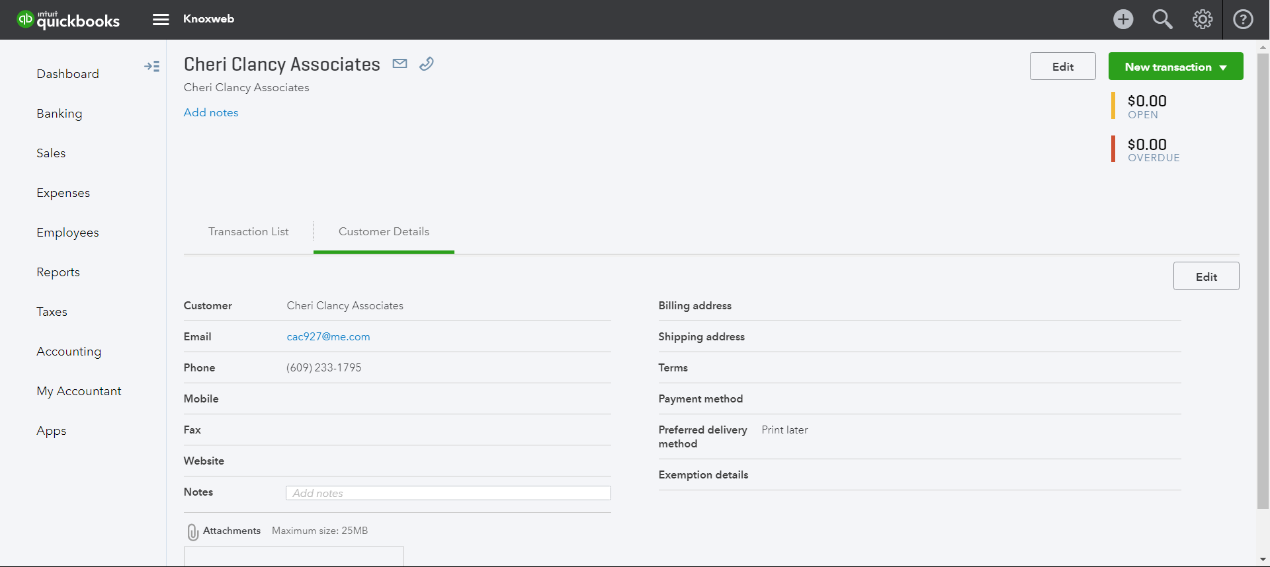Viewport: 1270px width, 567px height.
Task: Open the cac927@me.com email link
Action: click(x=328, y=336)
